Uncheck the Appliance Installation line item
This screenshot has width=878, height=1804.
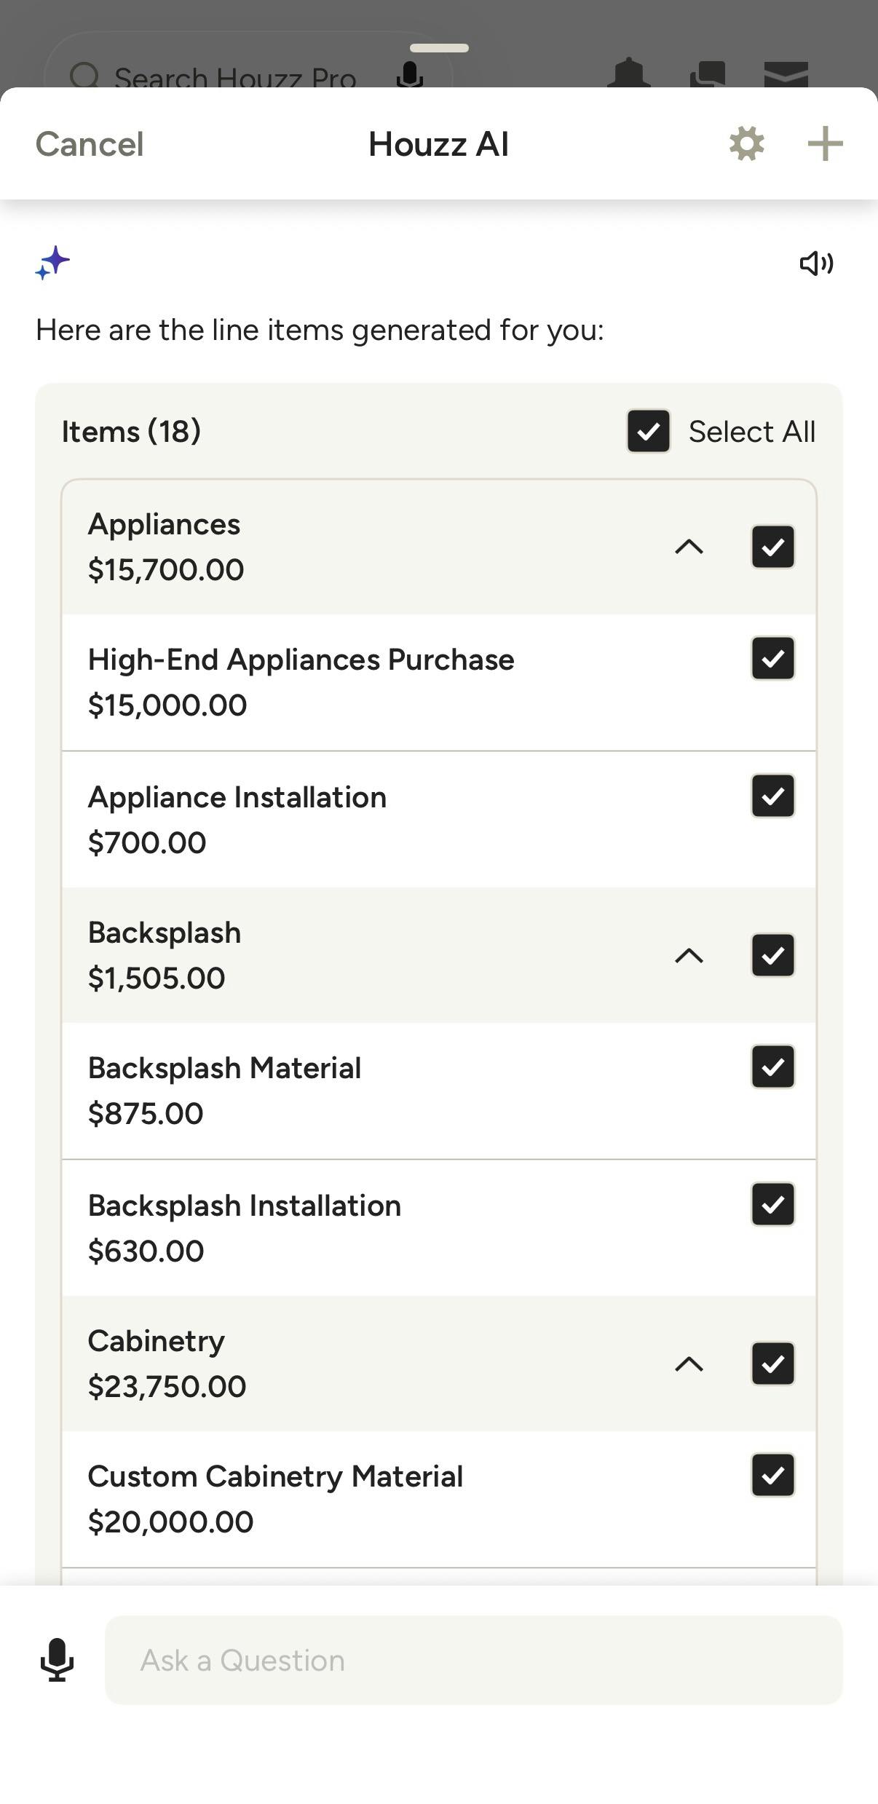click(772, 796)
